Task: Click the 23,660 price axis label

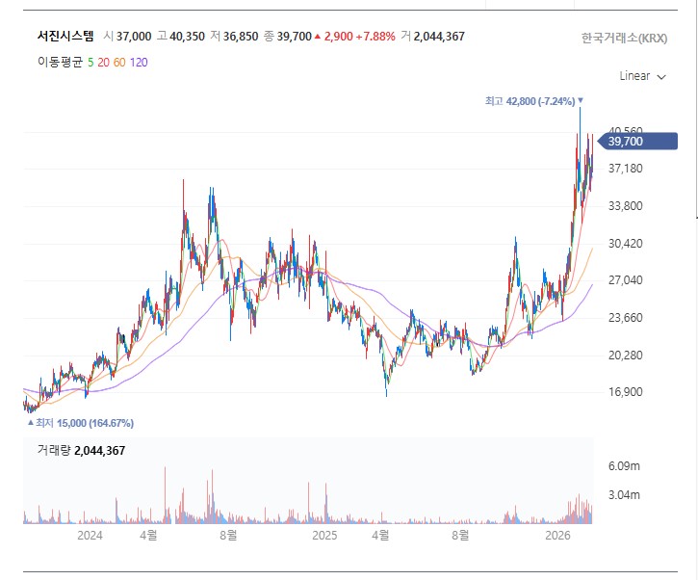Action: 626,318
